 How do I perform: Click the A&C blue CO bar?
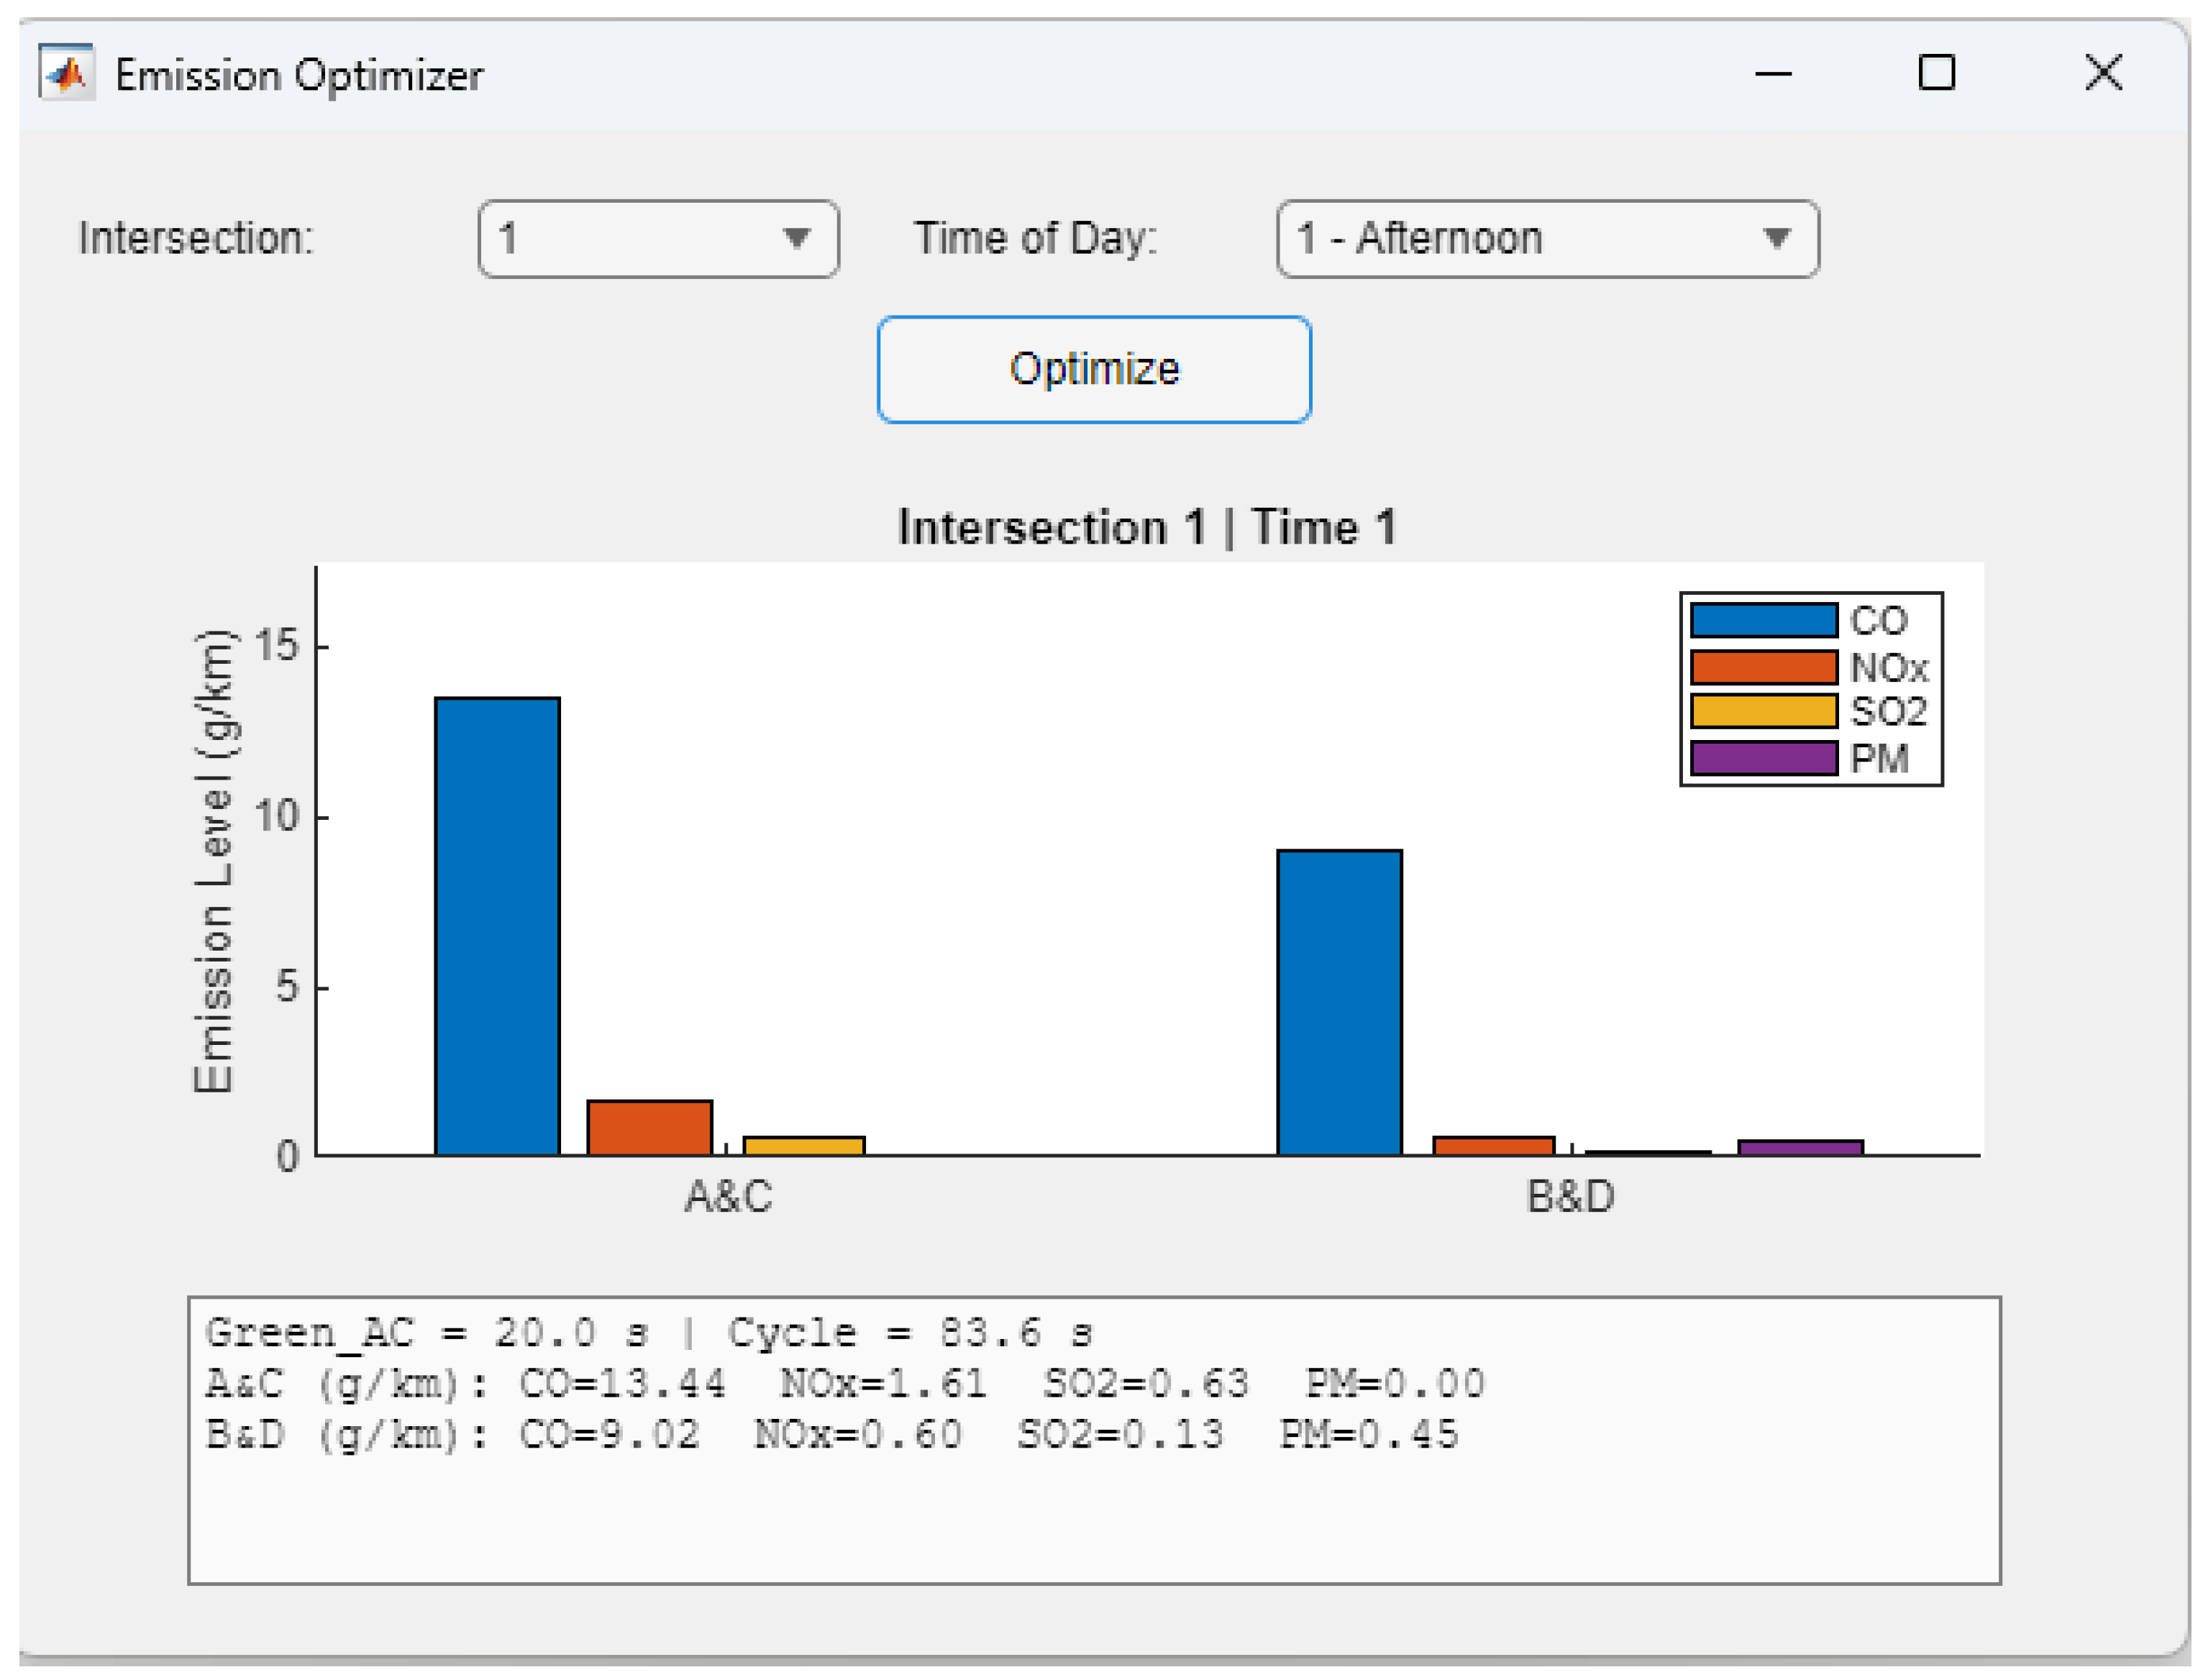point(497,925)
